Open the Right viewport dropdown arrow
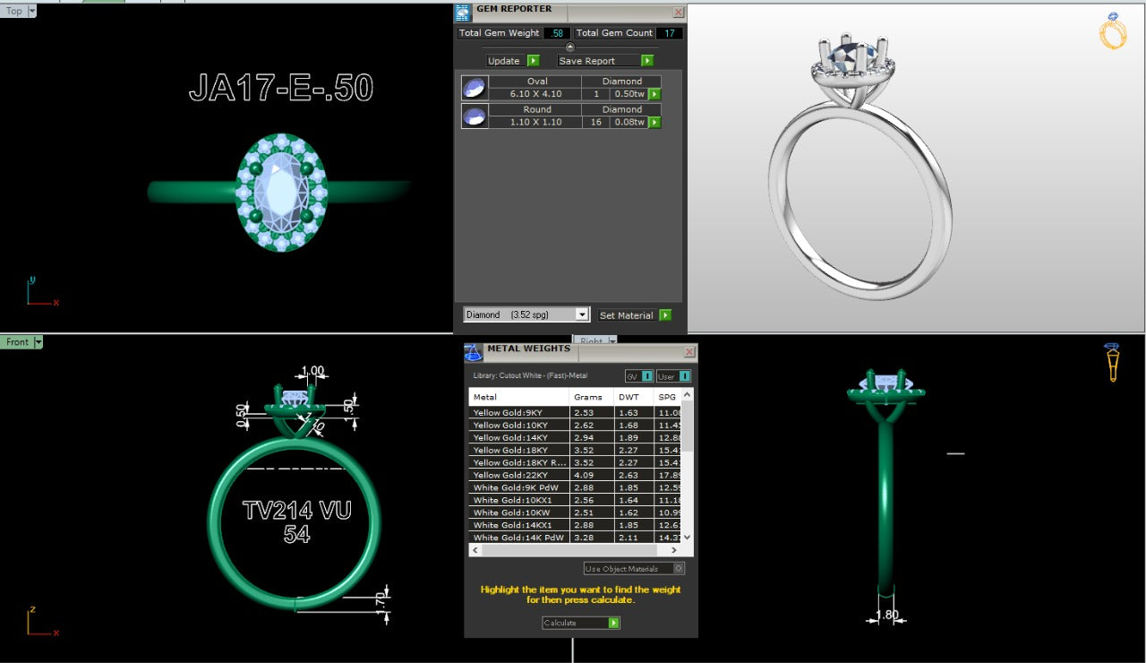The width and height of the screenshot is (1146, 663). tap(613, 340)
